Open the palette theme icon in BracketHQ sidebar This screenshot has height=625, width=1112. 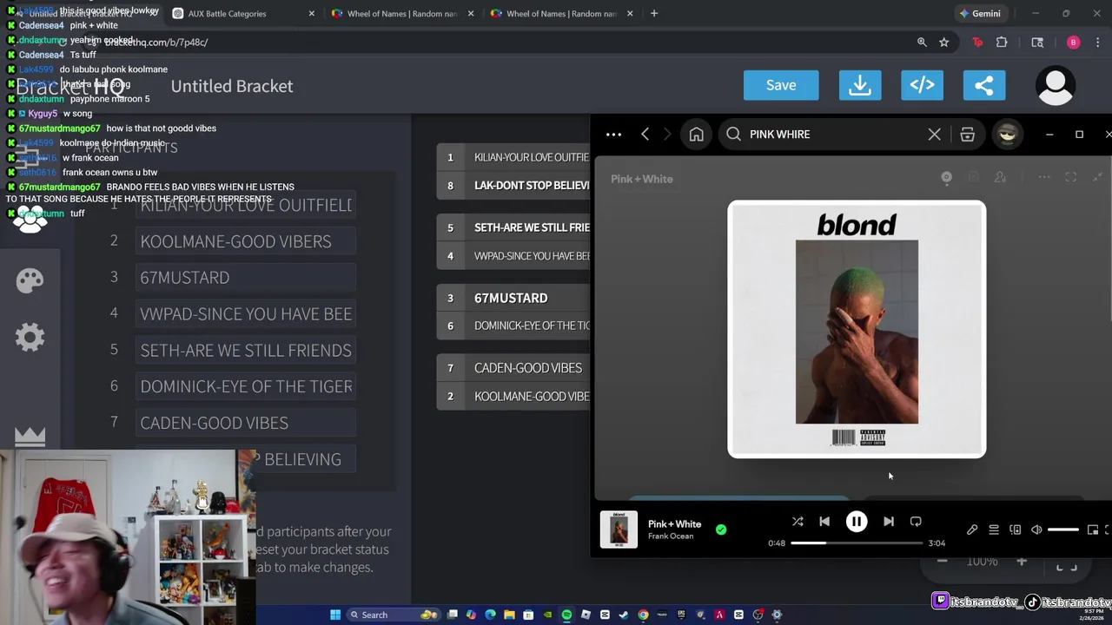(30, 280)
